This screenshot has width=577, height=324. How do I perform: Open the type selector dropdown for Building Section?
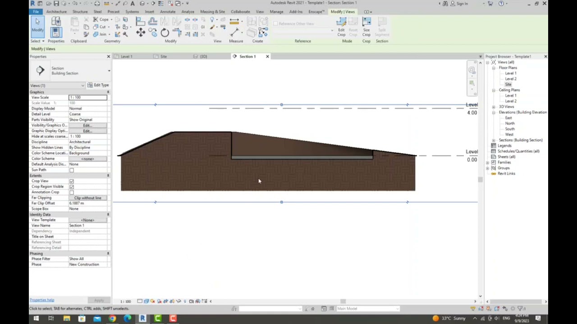tap(109, 71)
